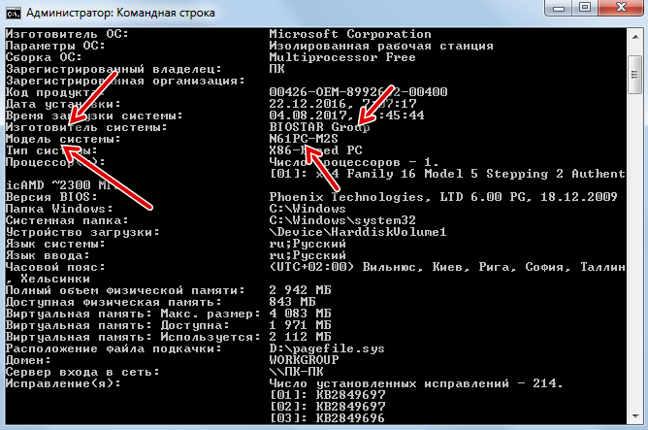
Task: Click label 'Язык ввода:'
Action: 48,255
